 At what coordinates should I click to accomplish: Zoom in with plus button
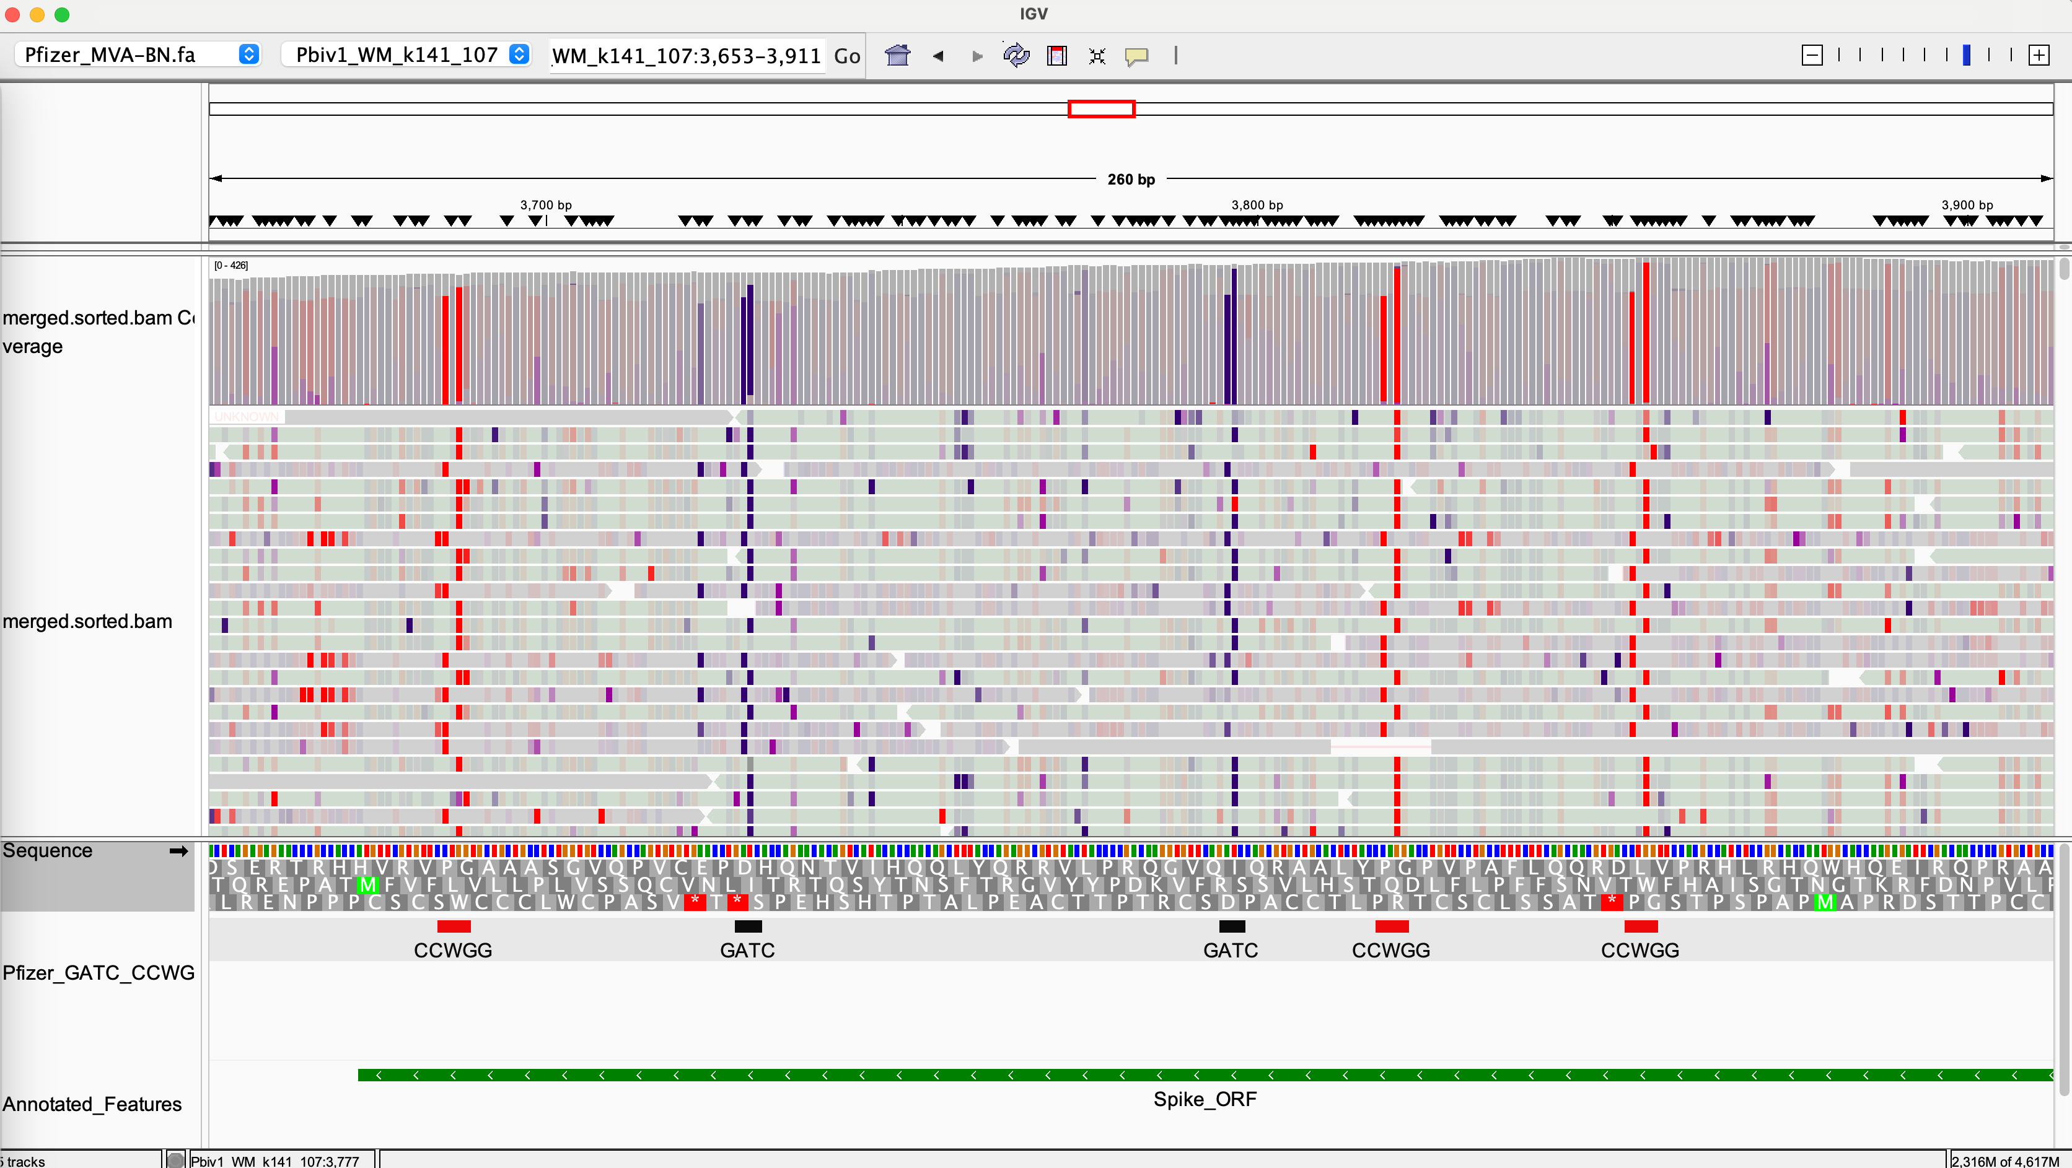pos(2038,56)
